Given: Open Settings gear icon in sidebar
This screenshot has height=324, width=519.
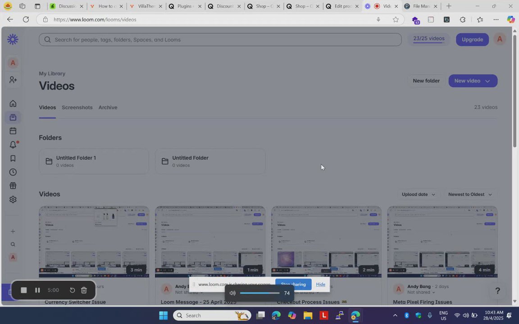Looking at the screenshot, I should point(13,200).
